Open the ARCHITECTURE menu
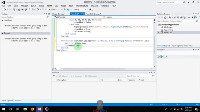The width and height of the screenshot is (200, 112). click(82, 6)
